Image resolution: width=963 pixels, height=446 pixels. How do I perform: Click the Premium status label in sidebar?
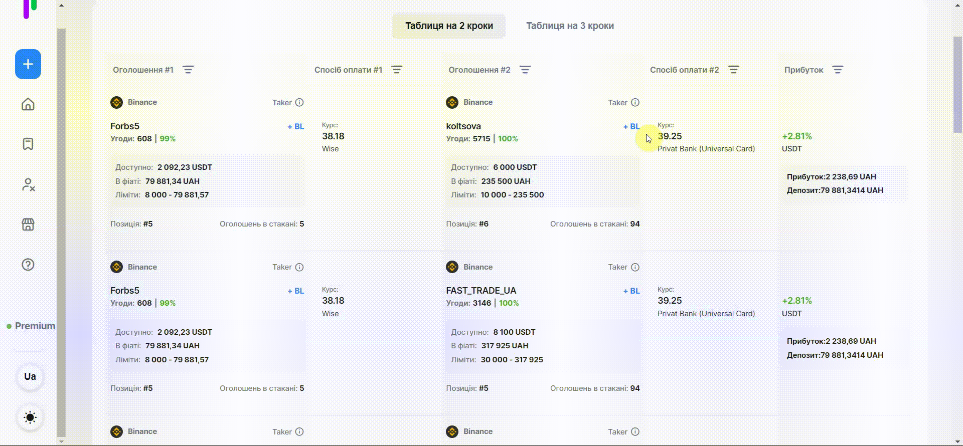click(35, 326)
